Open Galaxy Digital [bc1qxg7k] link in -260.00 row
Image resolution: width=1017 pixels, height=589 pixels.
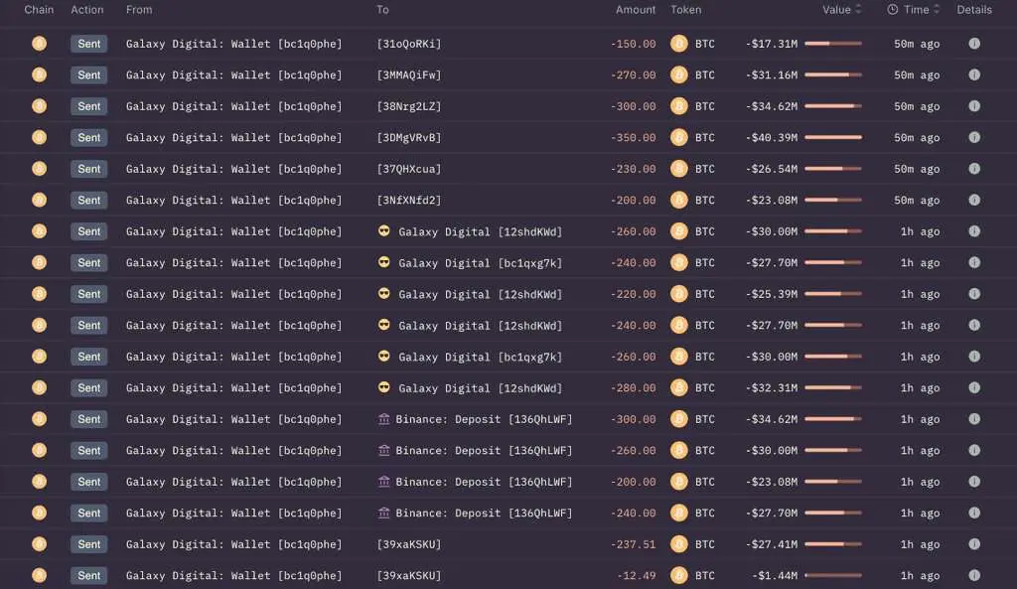[x=480, y=357]
